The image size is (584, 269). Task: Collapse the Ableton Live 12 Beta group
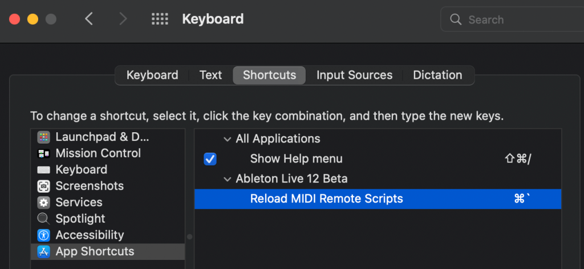tap(228, 179)
